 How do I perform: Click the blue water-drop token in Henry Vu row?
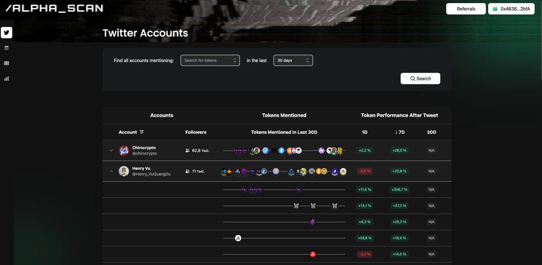[x=291, y=172]
